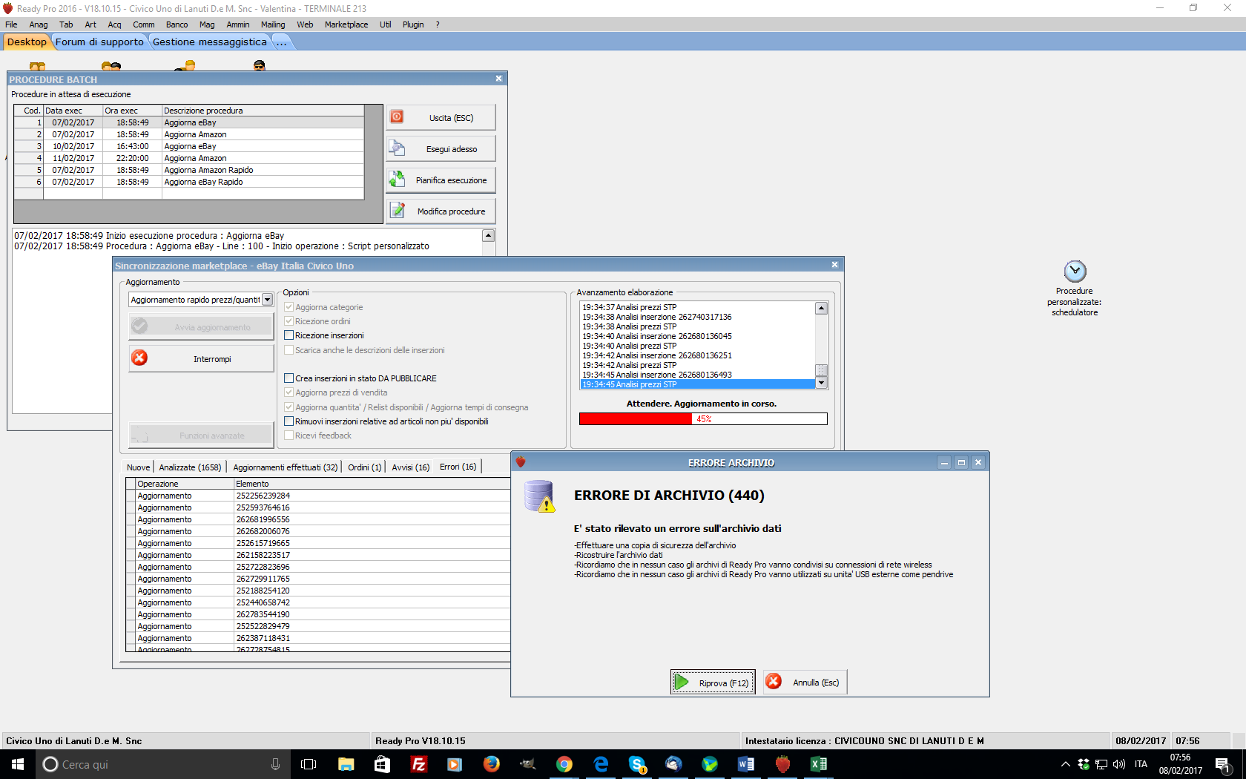The image size is (1246, 779).
Task: Open the Windows Store taskbar icon
Action: click(382, 764)
